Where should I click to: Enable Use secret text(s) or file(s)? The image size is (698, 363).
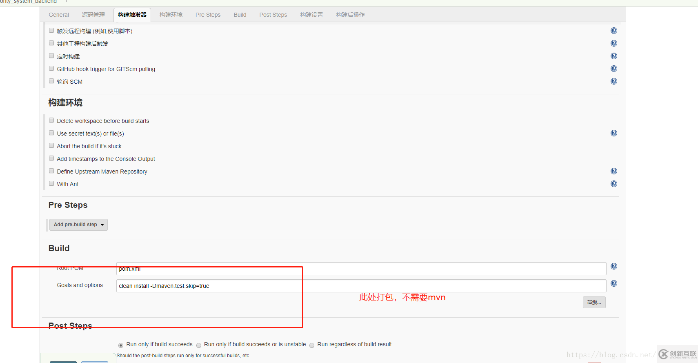click(x=51, y=133)
